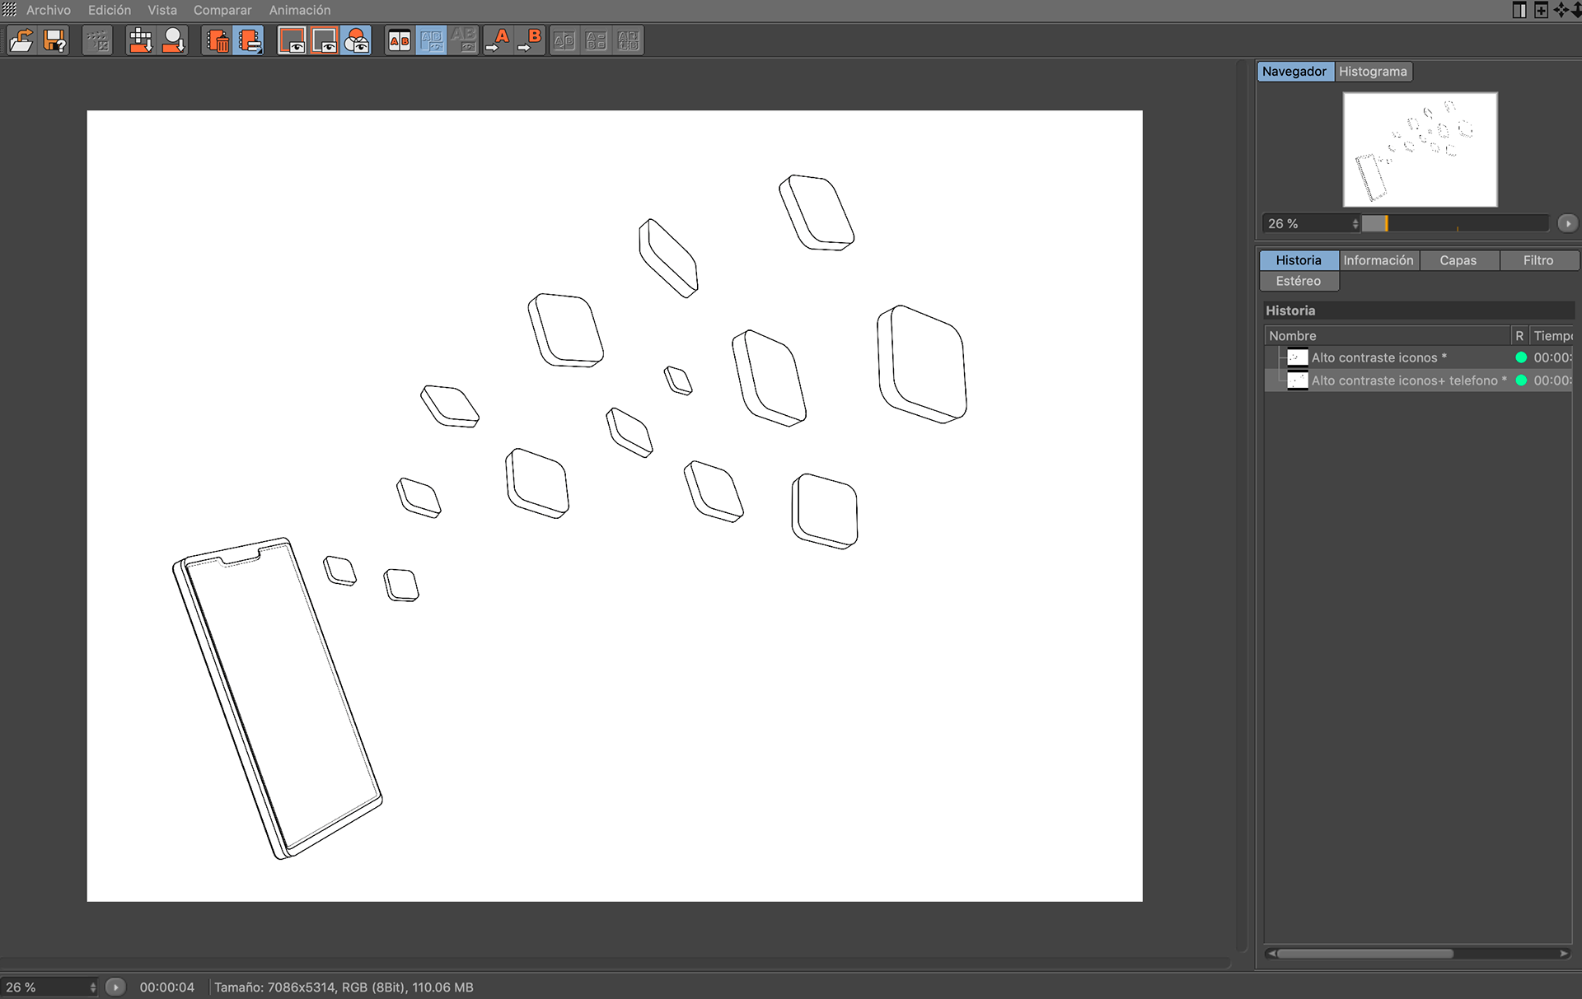Viewport: 1582px width, 999px height.
Task: Click the trash icon to delete history images
Action: [x=218, y=40]
